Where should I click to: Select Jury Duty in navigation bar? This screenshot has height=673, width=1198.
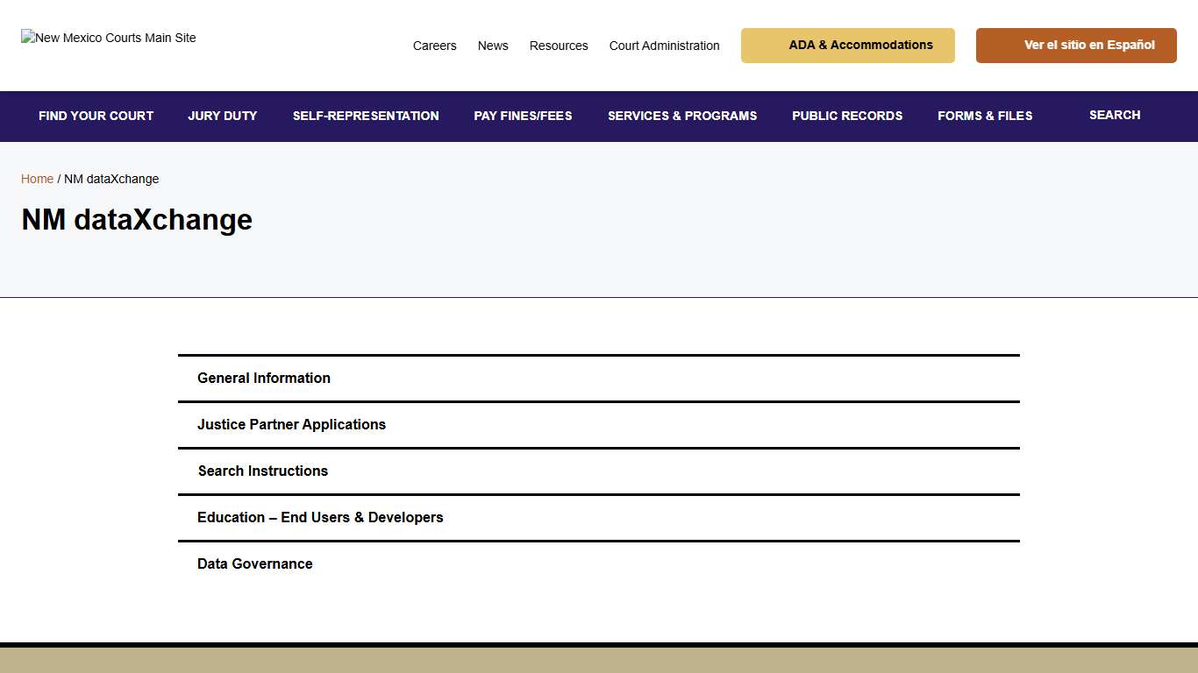click(x=223, y=116)
